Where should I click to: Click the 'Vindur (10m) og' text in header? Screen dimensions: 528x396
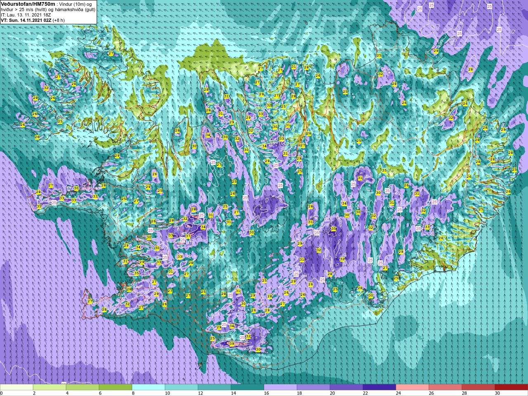pyautogui.click(x=75, y=4)
